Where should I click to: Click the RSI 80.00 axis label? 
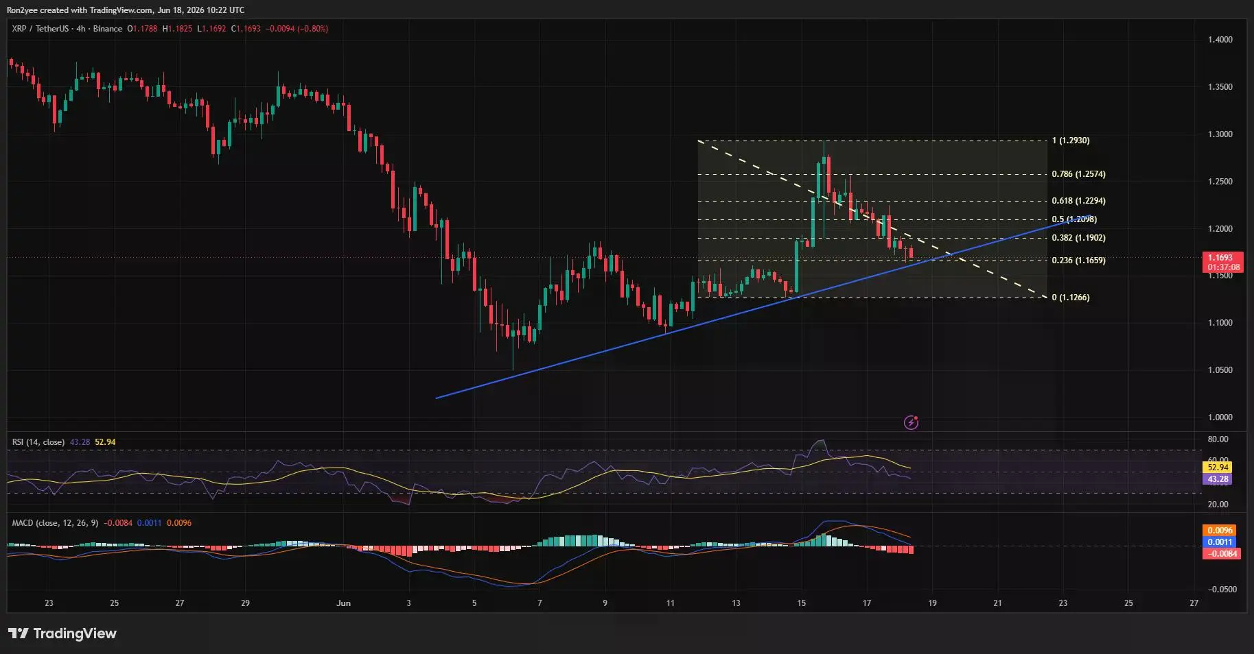point(1218,439)
